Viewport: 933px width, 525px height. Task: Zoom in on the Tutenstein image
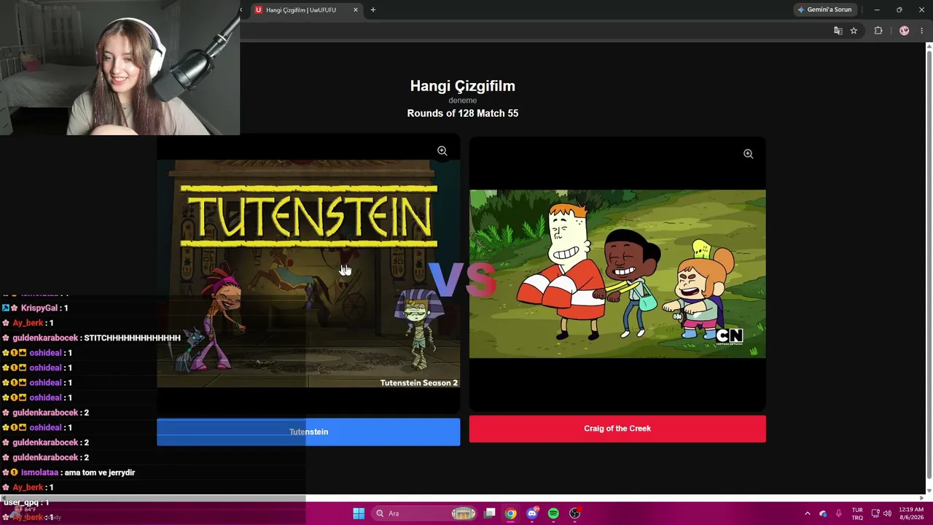tap(442, 151)
